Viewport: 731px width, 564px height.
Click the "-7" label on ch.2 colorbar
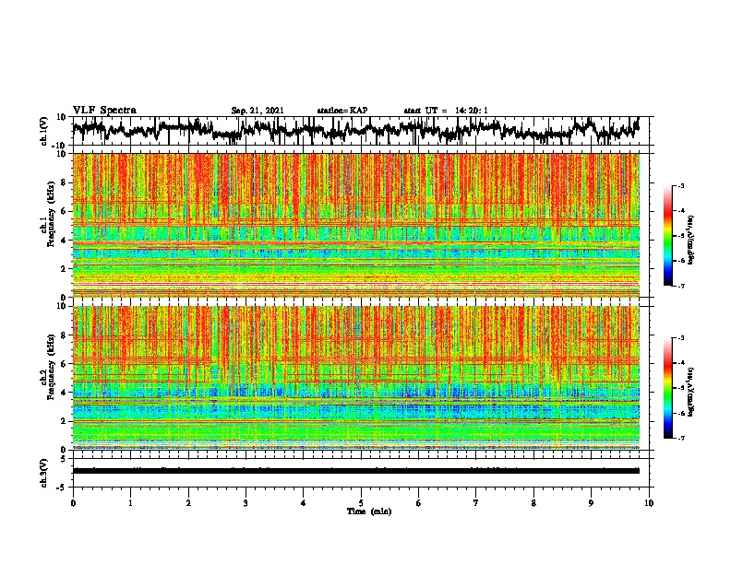[x=680, y=438]
